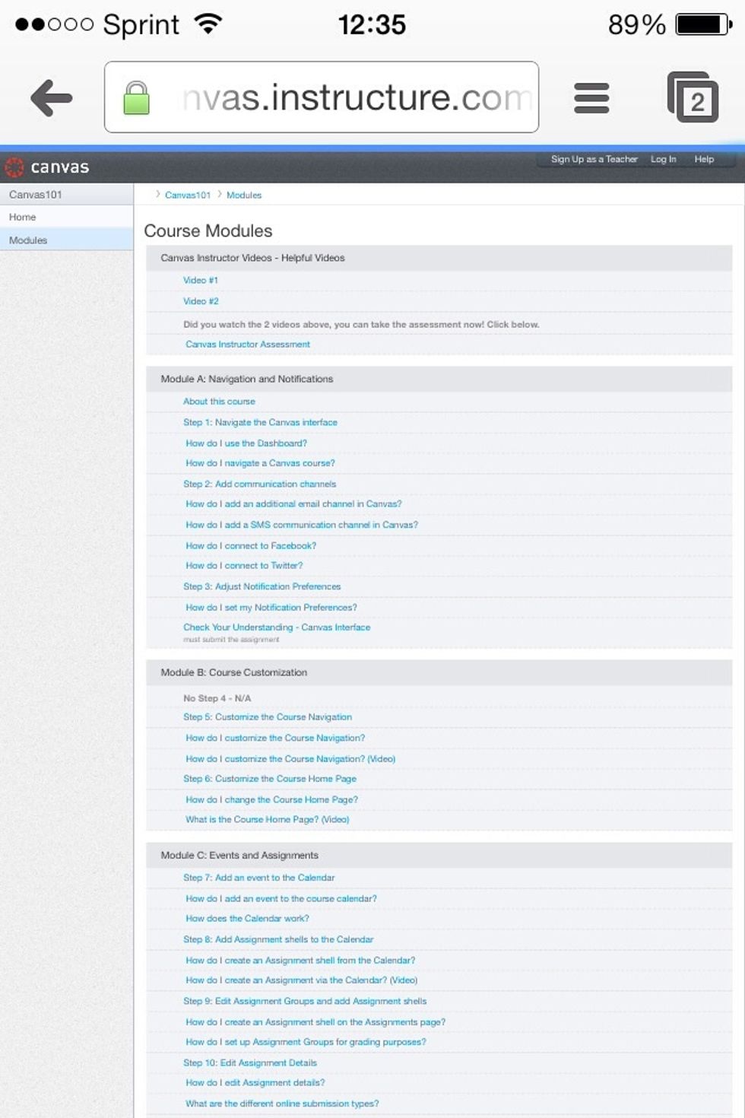Select Modules in the Canvas101 sidebar
The height and width of the screenshot is (1118, 745).
(28, 240)
